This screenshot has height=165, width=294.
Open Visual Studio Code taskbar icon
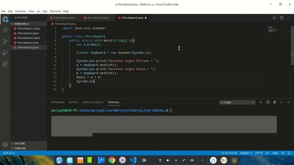pyautogui.click(x=133, y=160)
